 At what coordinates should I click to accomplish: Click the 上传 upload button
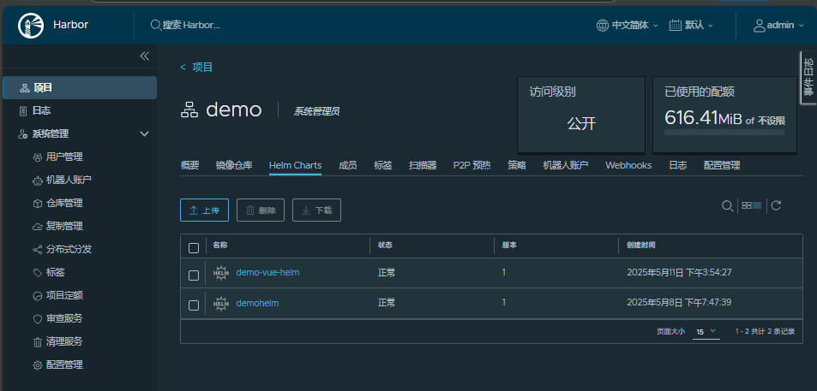(x=204, y=210)
